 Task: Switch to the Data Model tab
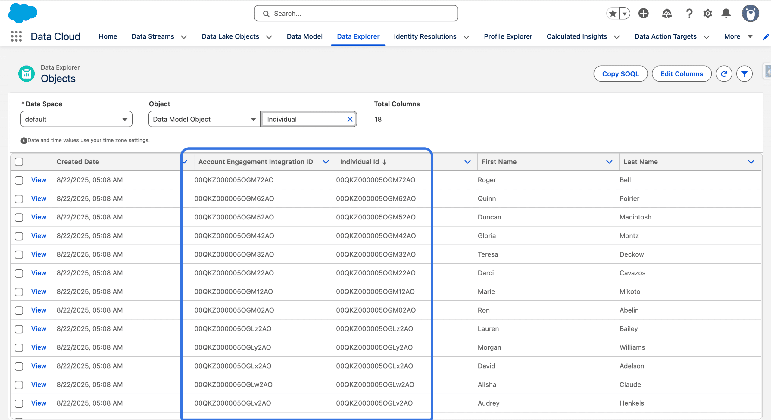[304, 36]
